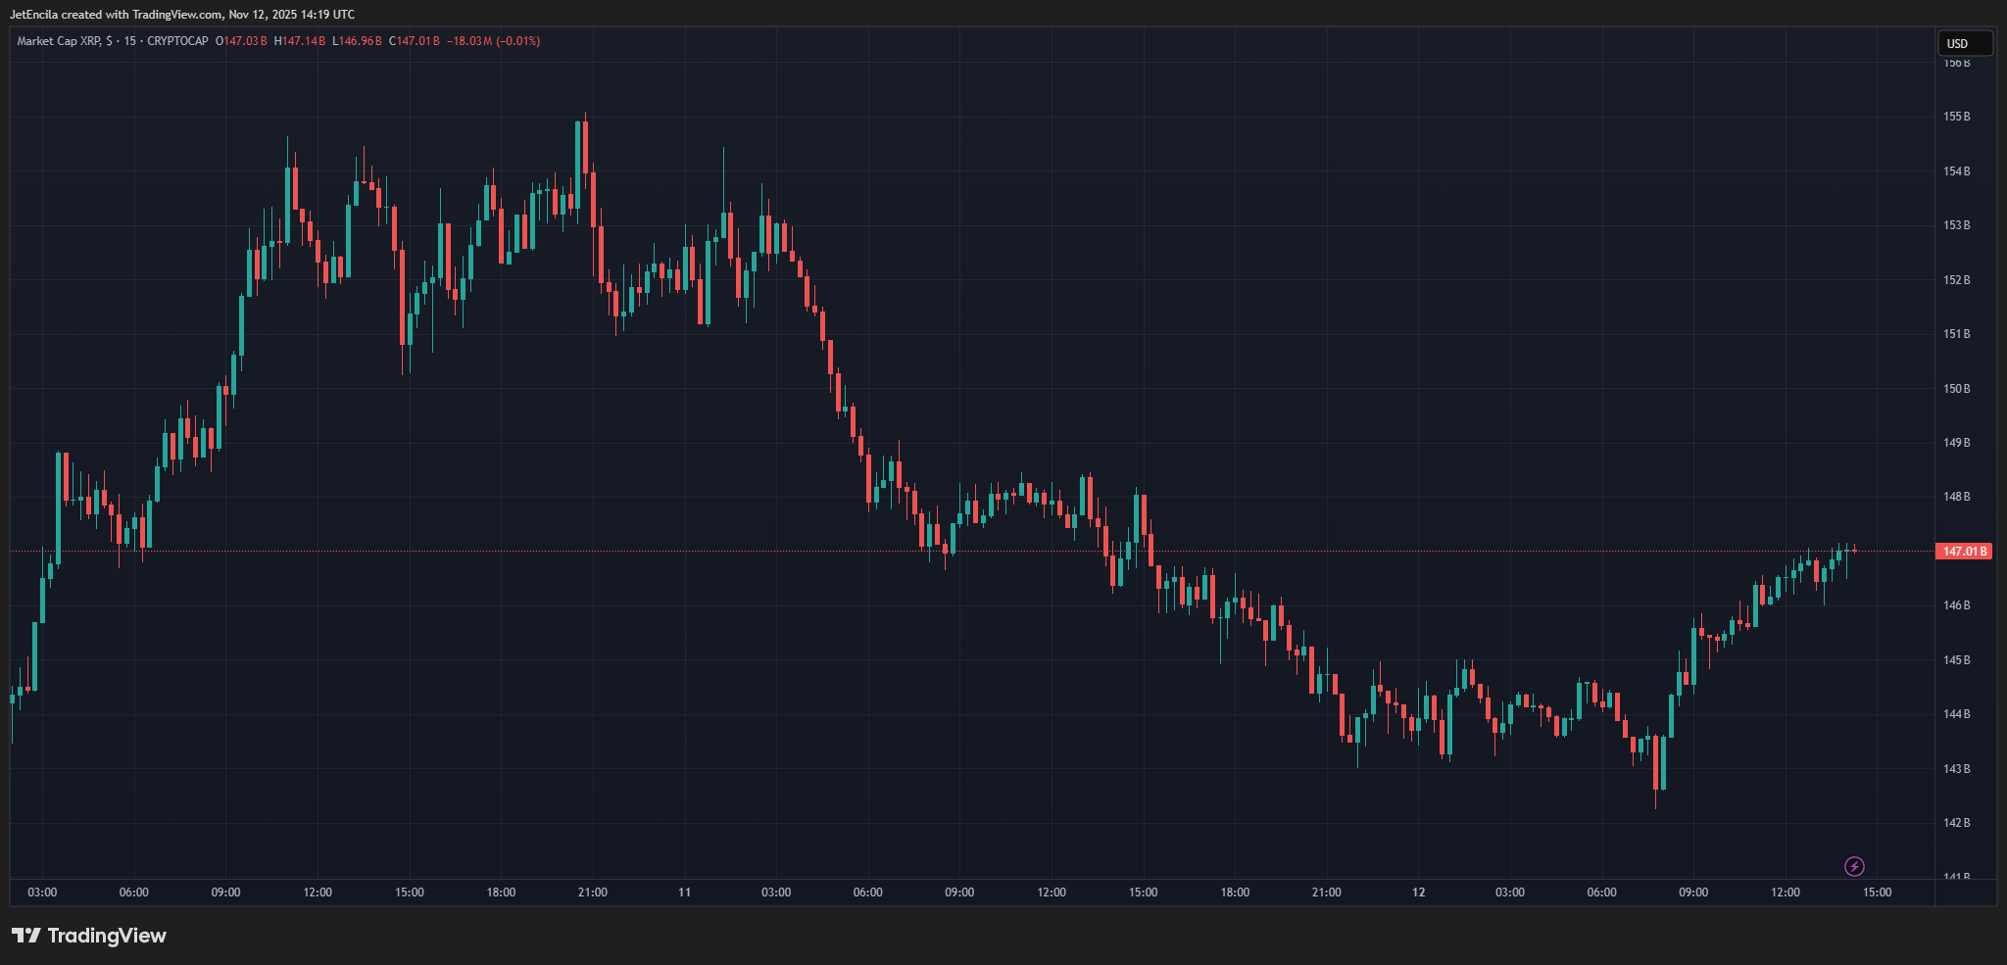Click the 11 date marker on the time axis
This screenshot has width=2007, height=965.
[684, 893]
